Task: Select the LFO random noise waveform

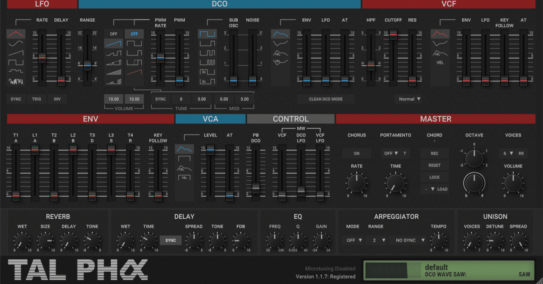Action: click(x=16, y=81)
